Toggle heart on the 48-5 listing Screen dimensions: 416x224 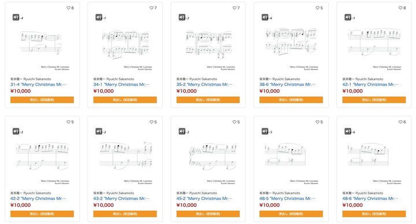coord(318,122)
